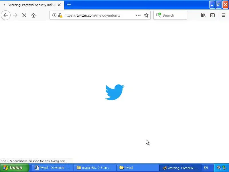
Task: Close the Warning: Potential Security Risk tab
Action: (59, 5)
